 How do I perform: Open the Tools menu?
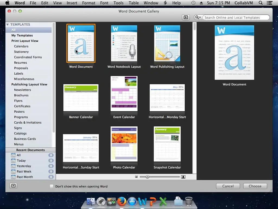pos(118,3)
